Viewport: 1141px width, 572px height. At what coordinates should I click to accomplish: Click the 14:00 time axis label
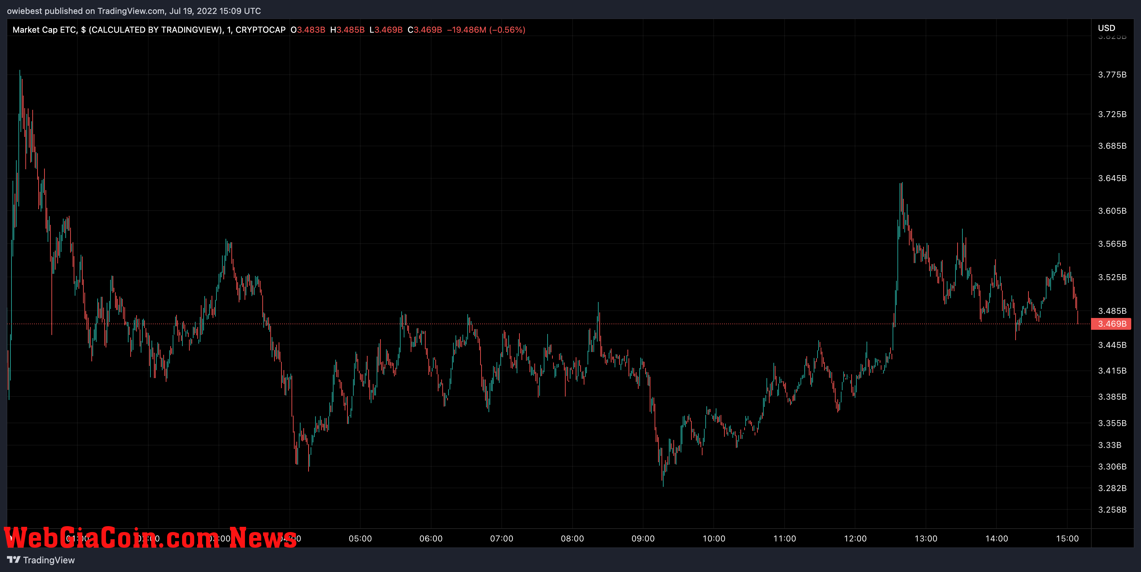coord(996,538)
